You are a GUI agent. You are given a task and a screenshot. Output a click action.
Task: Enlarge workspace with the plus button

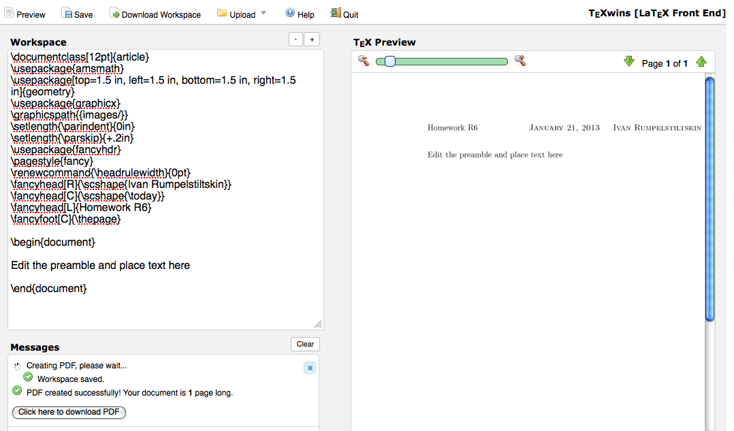click(312, 39)
